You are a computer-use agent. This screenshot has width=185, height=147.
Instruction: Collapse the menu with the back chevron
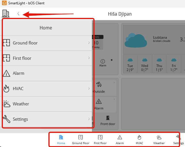click(18, 14)
